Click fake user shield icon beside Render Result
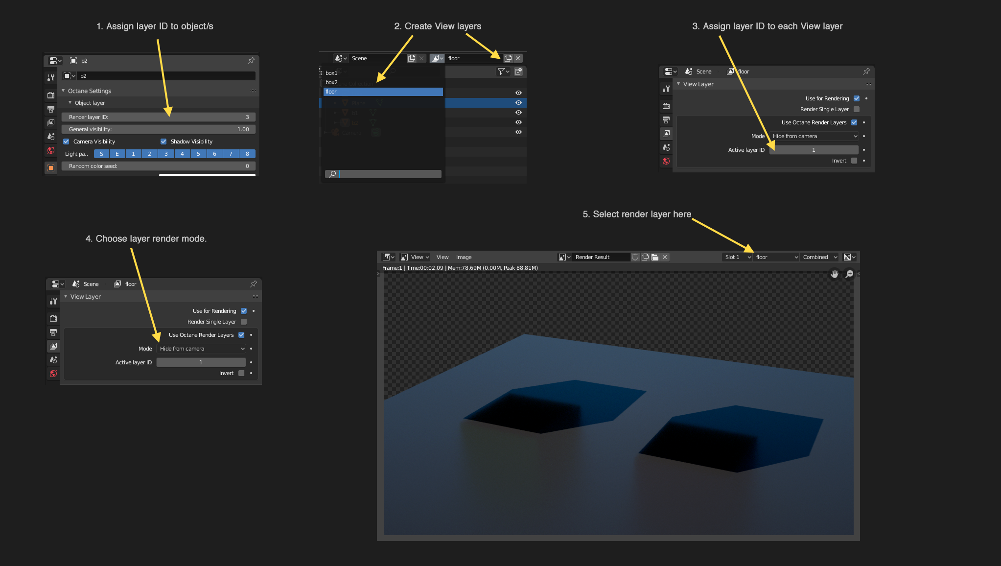The image size is (1001, 566). [x=635, y=257]
